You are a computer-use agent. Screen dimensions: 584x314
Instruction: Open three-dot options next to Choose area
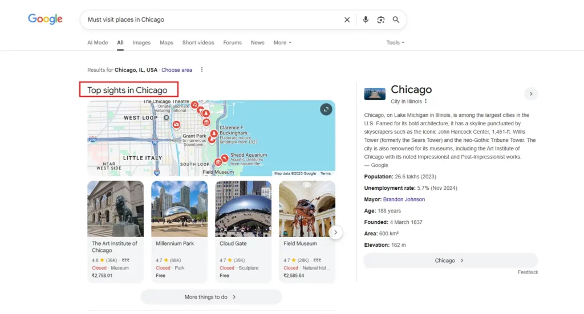click(202, 70)
